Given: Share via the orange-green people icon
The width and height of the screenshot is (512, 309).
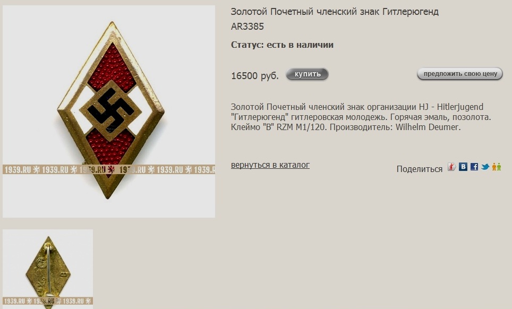Looking at the screenshot, I should (x=496, y=167).
